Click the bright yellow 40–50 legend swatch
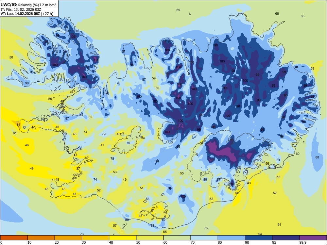The height and width of the screenshot is (245, 327). point(123,238)
